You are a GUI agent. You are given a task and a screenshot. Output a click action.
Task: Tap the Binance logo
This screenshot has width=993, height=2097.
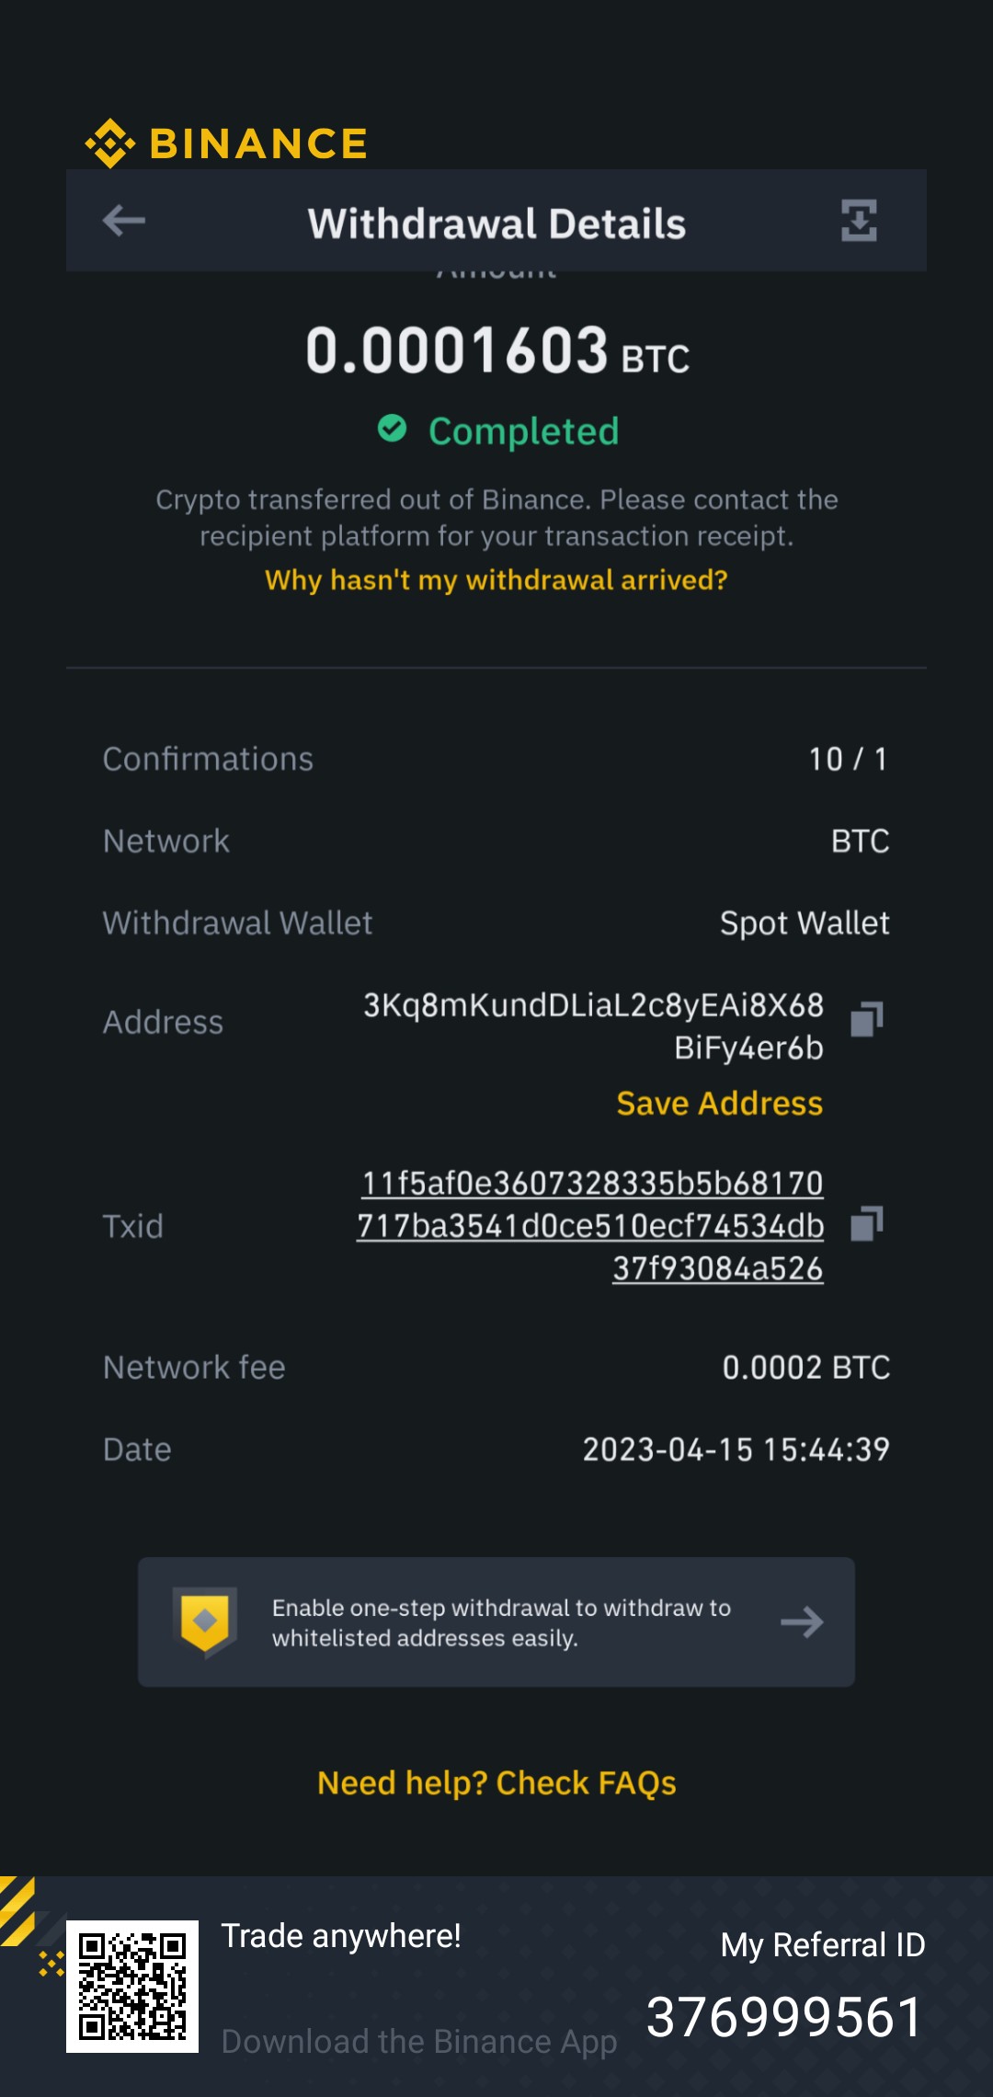click(x=226, y=143)
